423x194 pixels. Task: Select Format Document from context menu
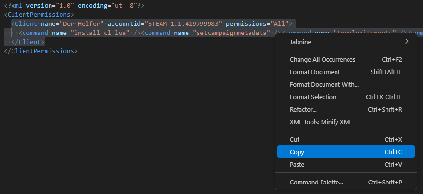pyautogui.click(x=314, y=72)
